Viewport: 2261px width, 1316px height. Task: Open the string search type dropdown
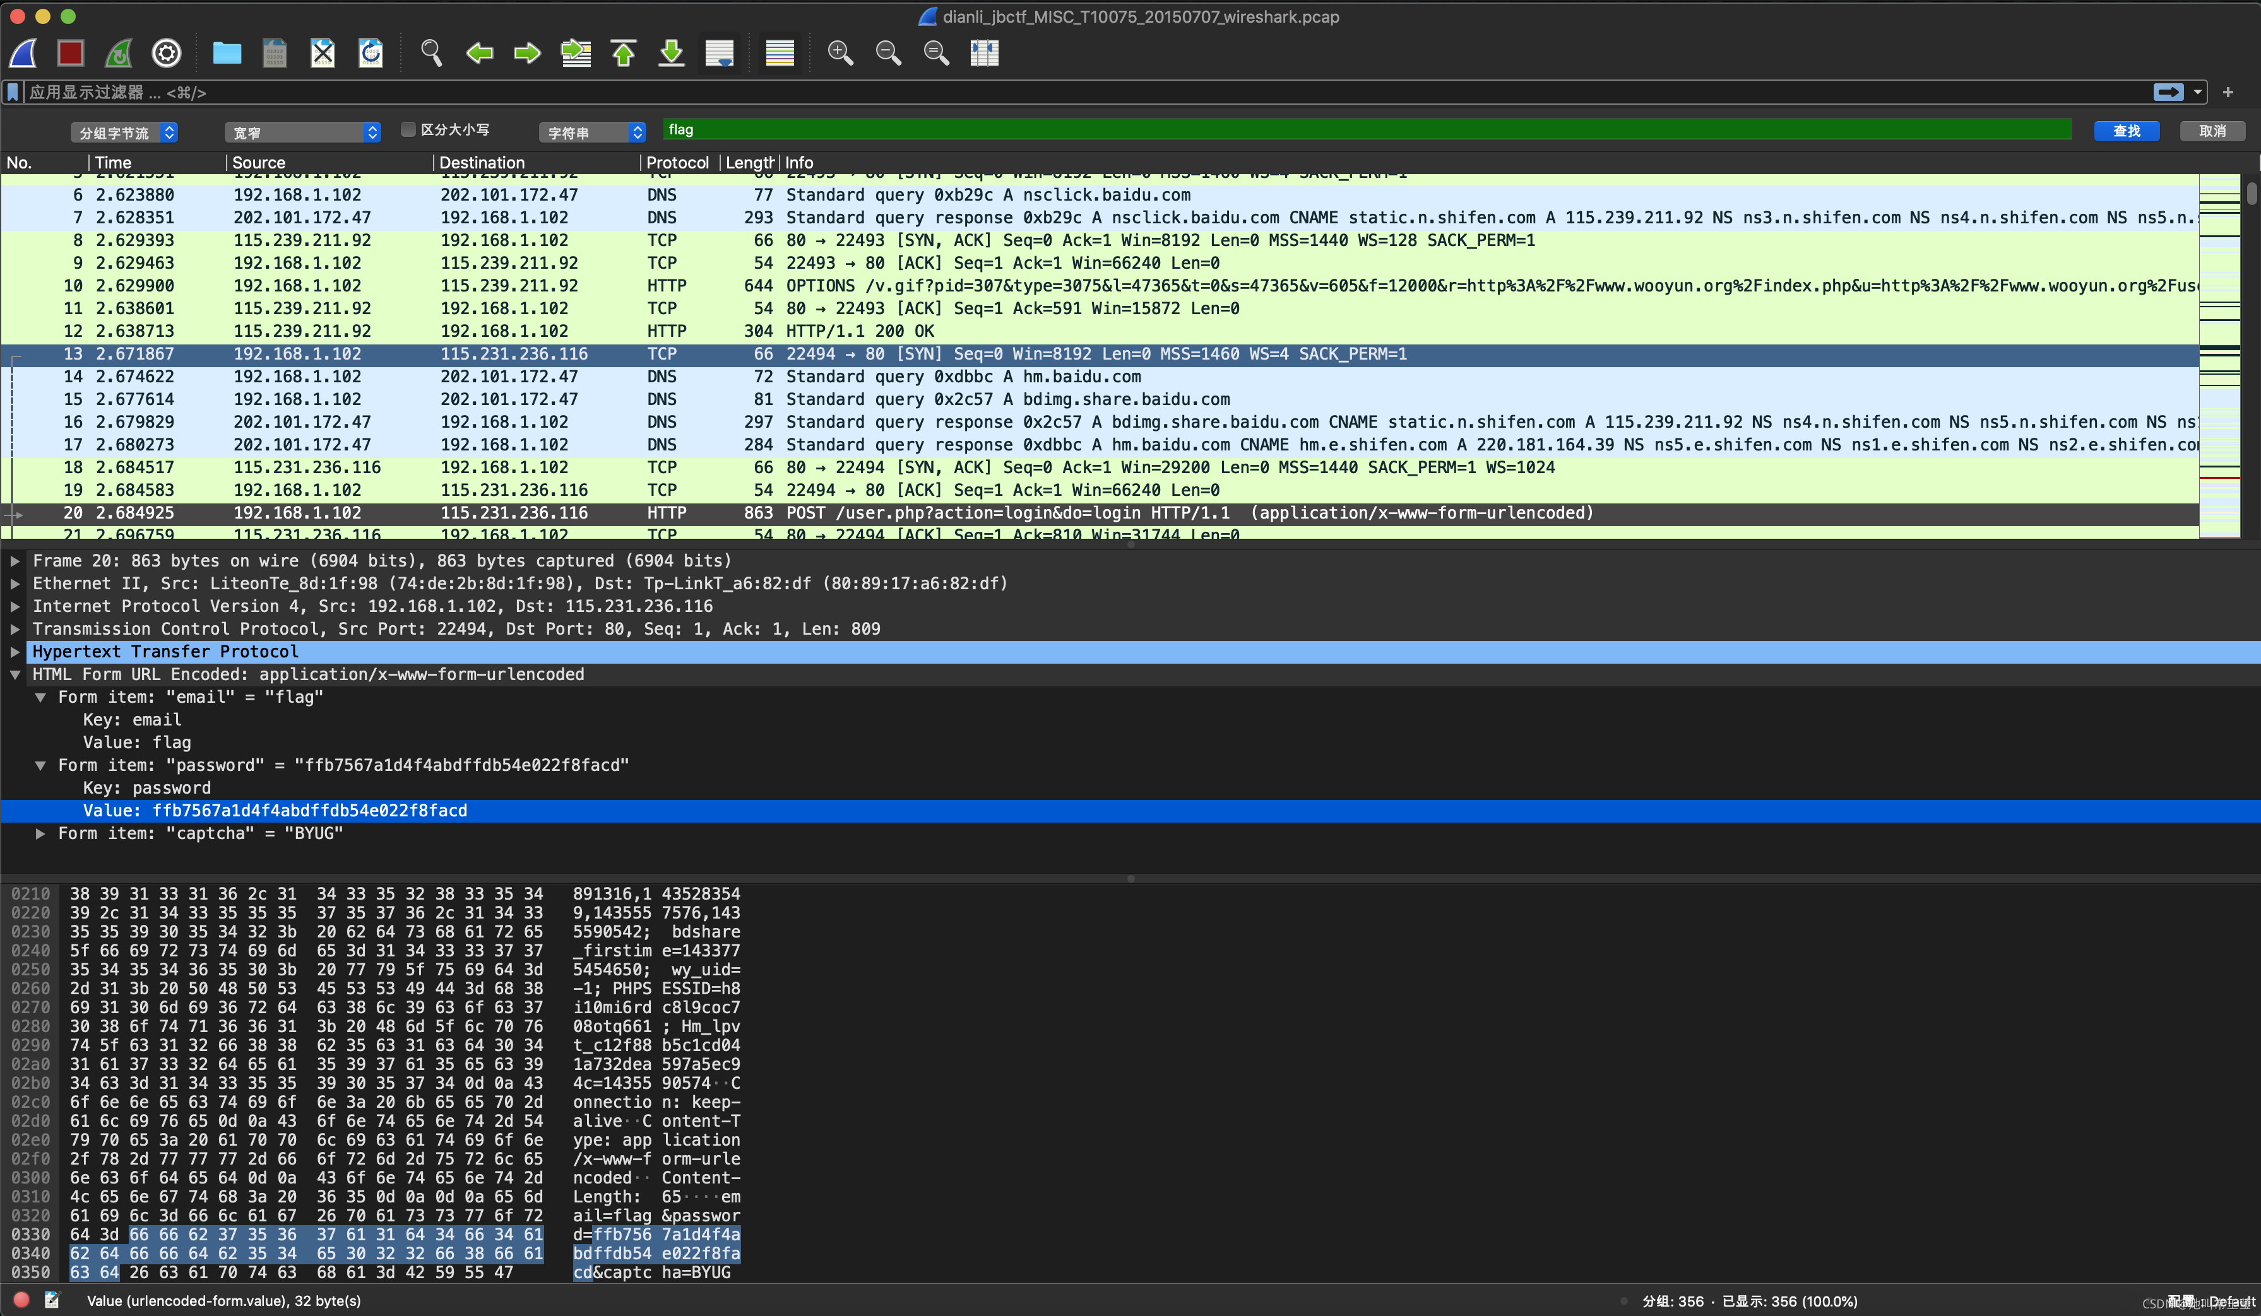(x=592, y=132)
